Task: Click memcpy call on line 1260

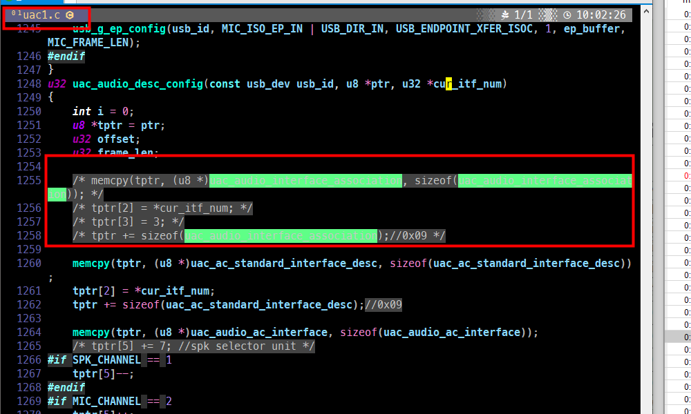Action: [x=91, y=263]
